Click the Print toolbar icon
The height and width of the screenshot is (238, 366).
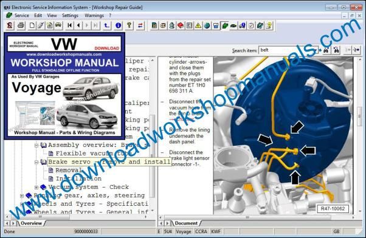21,25
